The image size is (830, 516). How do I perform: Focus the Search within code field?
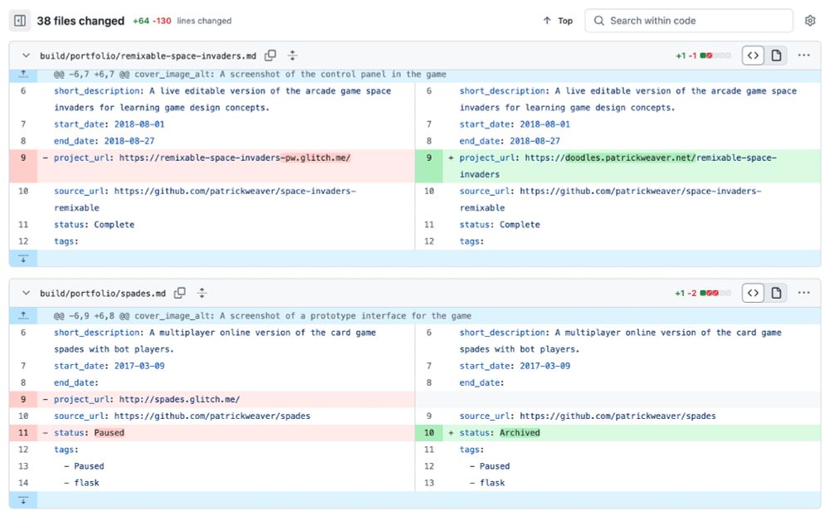(x=689, y=21)
